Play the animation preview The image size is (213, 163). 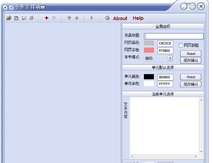tap(92, 18)
